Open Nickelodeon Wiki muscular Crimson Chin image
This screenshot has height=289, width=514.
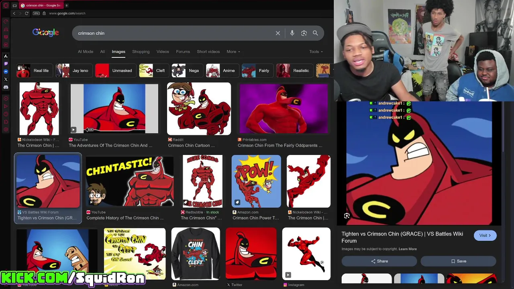click(x=39, y=109)
